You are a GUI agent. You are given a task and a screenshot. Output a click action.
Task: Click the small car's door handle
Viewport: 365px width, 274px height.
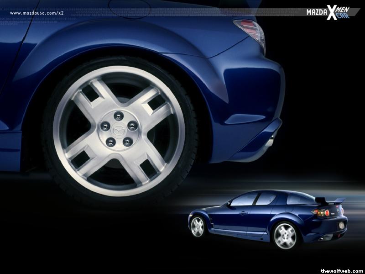pos(243,213)
